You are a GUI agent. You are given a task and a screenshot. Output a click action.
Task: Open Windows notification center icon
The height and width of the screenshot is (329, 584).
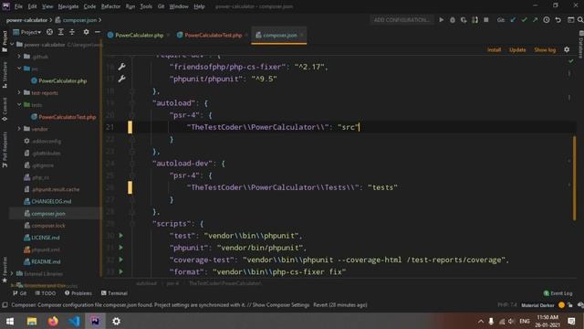pos(572,321)
